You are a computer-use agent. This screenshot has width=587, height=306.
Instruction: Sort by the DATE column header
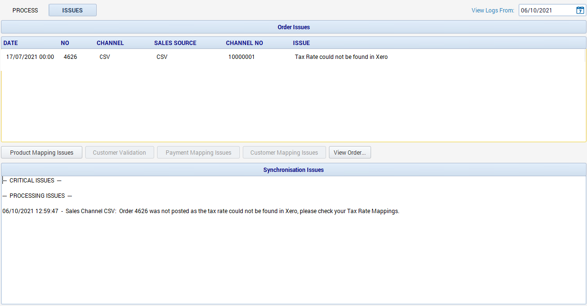(11, 43)
